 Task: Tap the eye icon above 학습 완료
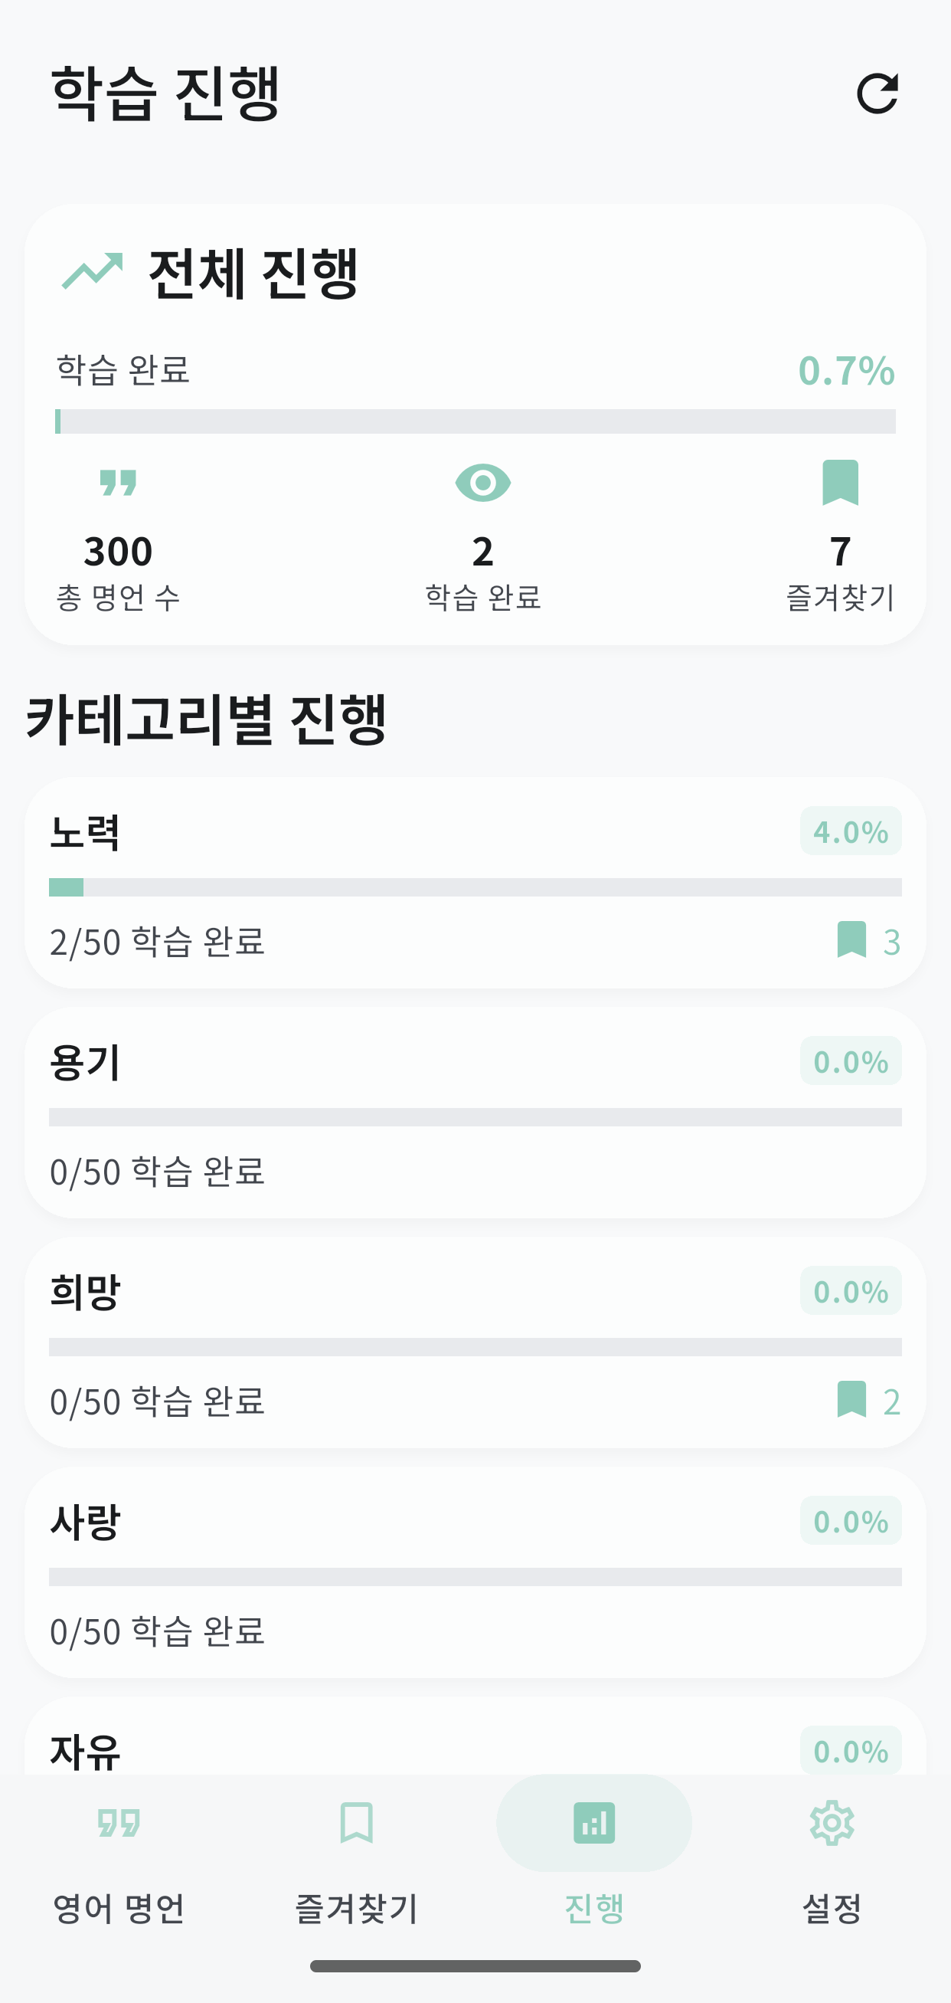point(482,482)
